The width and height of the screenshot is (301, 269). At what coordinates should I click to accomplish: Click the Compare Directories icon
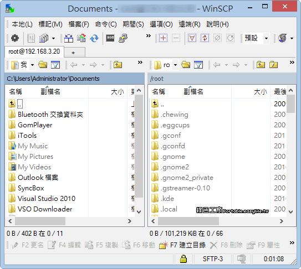pyautogui.click(x=69, y=38)
